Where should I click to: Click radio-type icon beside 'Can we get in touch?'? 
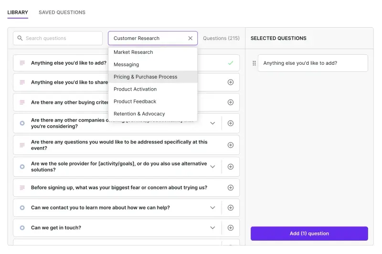coord(22,228)
